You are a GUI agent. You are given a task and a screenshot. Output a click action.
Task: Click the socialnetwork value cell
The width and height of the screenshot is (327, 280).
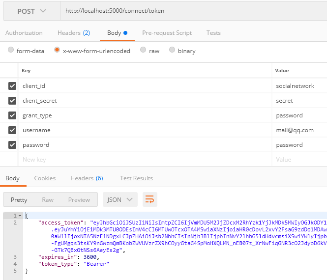pyautogui.click(x=299, y=86)
